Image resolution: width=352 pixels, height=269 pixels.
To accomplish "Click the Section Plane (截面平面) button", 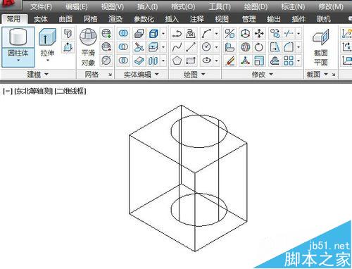I will pos(321,47).
